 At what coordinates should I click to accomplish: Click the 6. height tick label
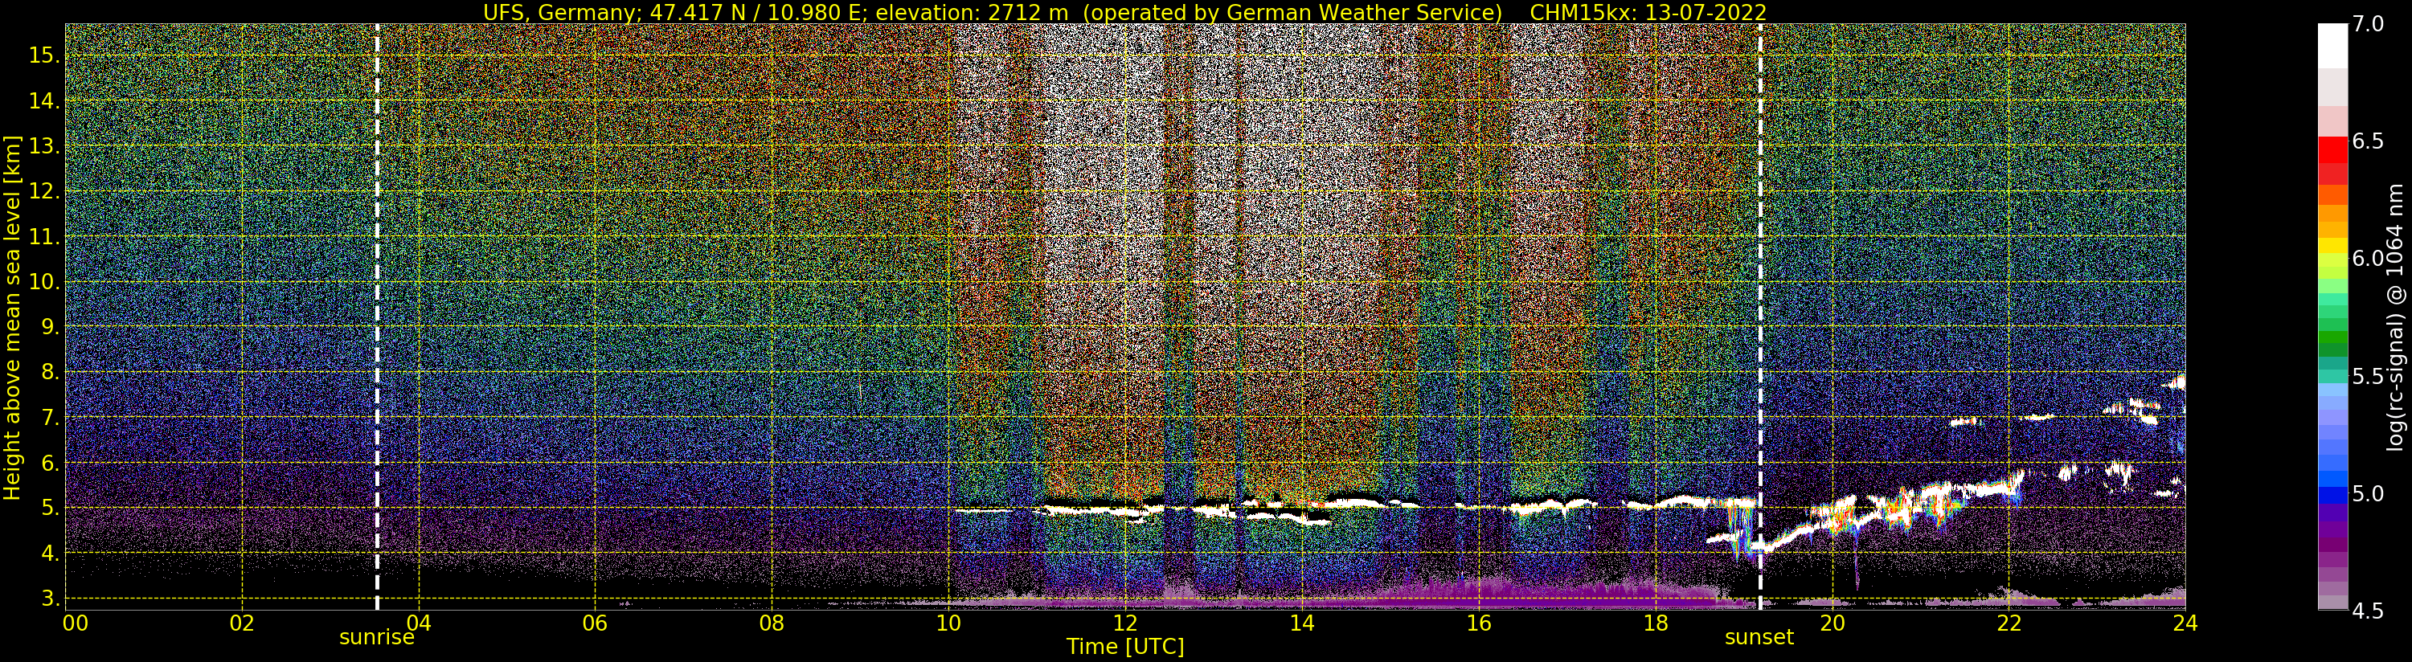tap(49, 463)
